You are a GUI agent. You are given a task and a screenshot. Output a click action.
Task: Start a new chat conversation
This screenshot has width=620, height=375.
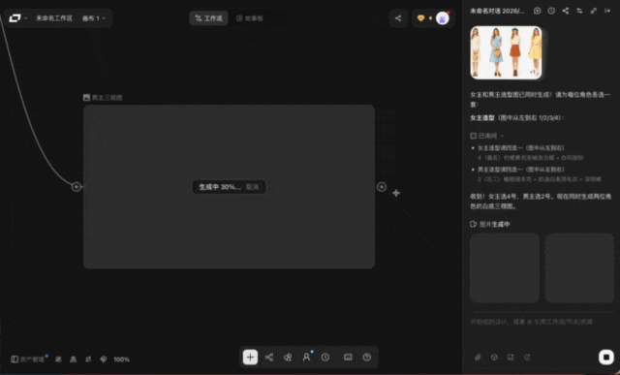[x=537, y=11]
